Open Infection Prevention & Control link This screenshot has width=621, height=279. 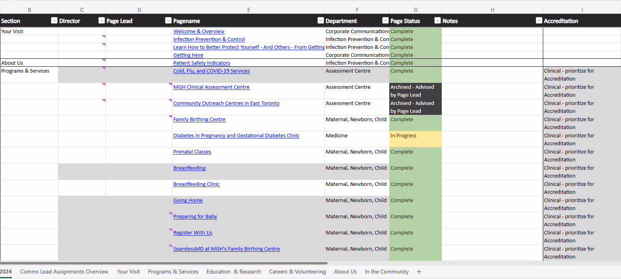pyautogui.click(x=209, y=39)
